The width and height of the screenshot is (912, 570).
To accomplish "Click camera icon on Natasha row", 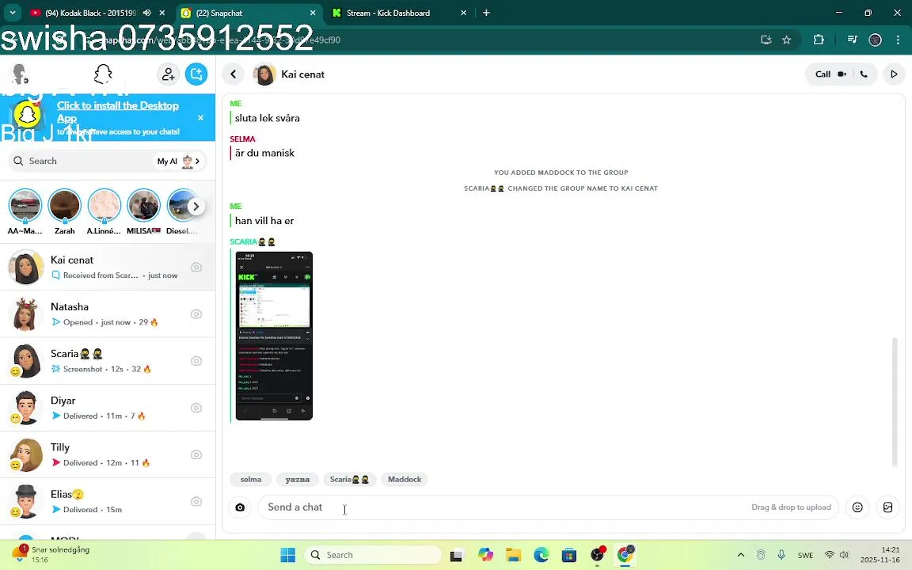I will pyautogui.click(x=196, y=314).
